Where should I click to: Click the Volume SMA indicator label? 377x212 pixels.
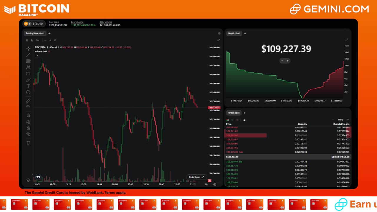[x=41, y=52]
